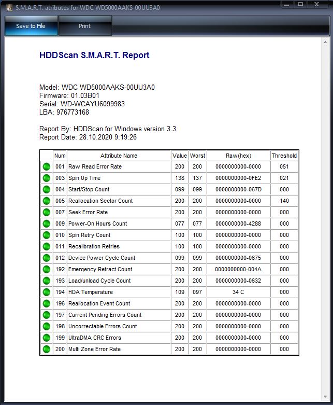Viewport: 333px width, 405px height.
Task: Click green status icon for Seek Error Rate
Action: [x=47, y=212]
